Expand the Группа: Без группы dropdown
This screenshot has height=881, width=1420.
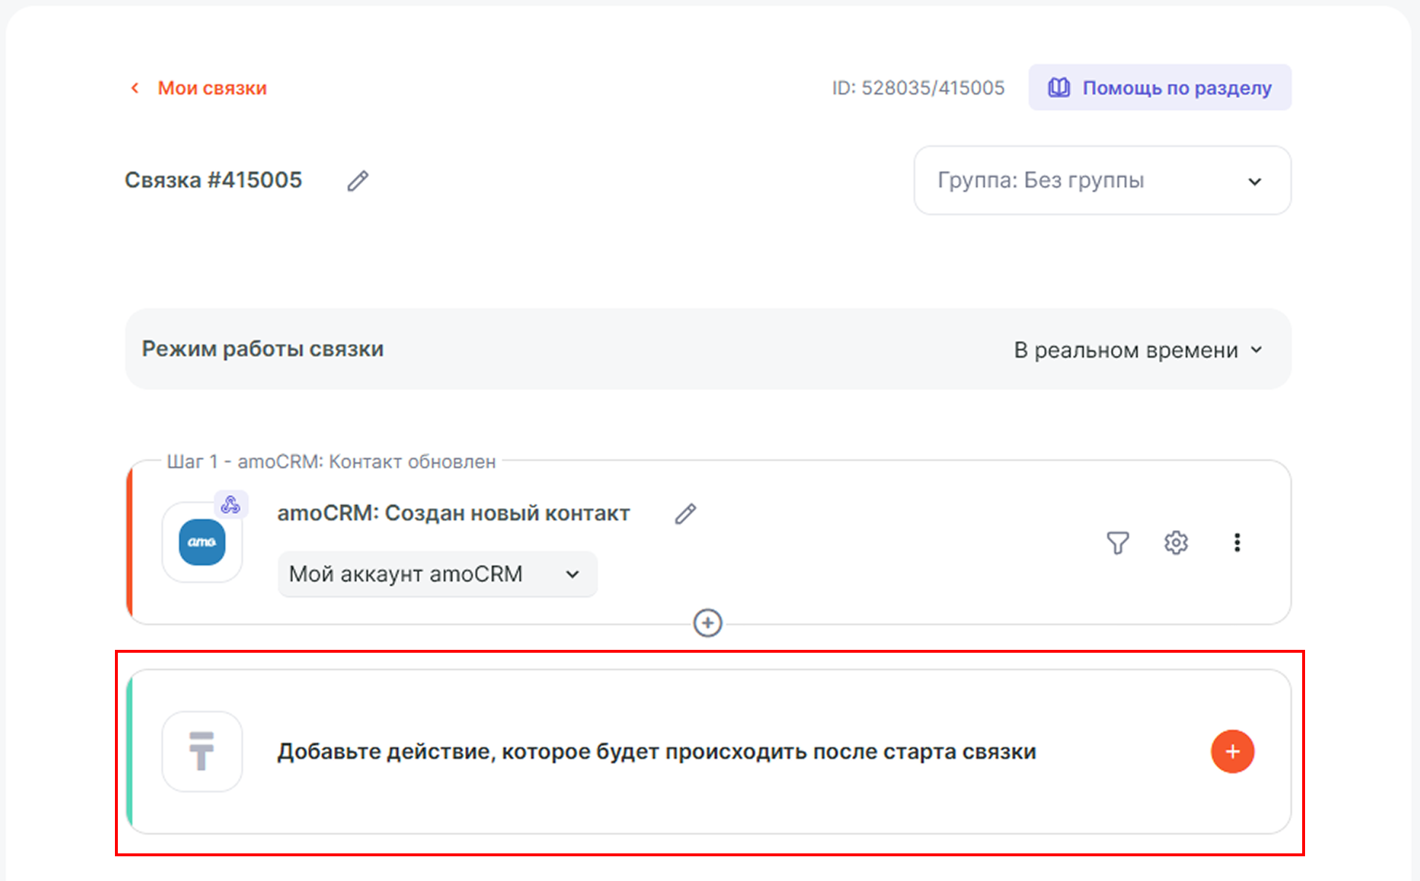point(1102,180)
